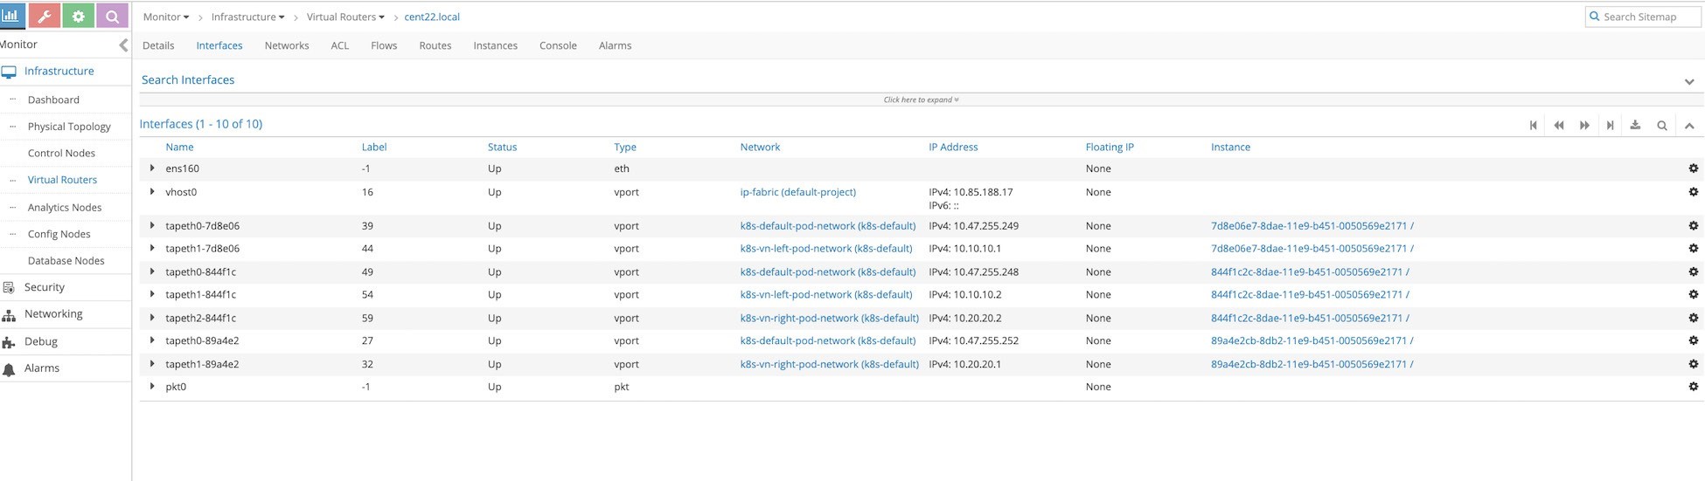1705x481 pixels.
Task: Switch to the ACL tab
Action: click(x=340, y=45)
